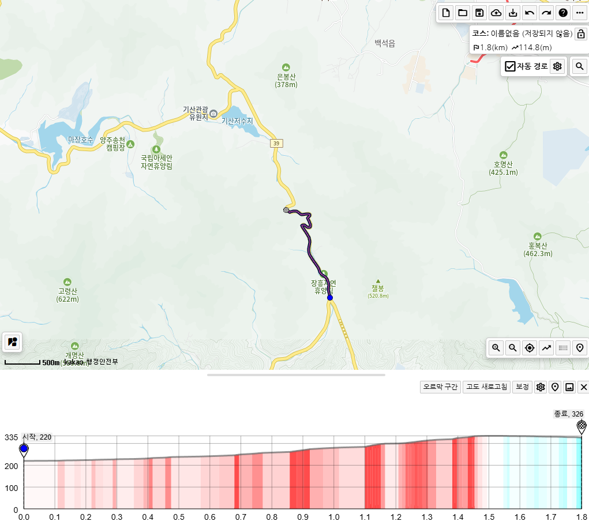Center map with the crosshair location icon
Viewport: 589px width, 525px height.
(529, 348)
